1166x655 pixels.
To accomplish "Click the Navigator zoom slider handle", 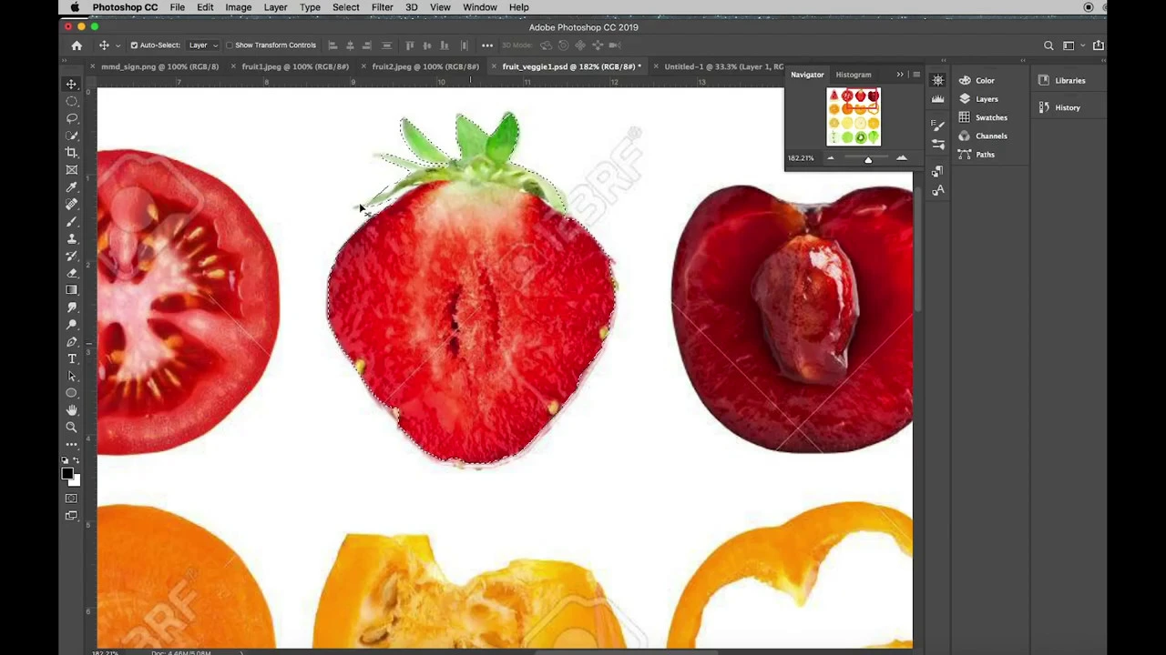I will pos(868,159).
